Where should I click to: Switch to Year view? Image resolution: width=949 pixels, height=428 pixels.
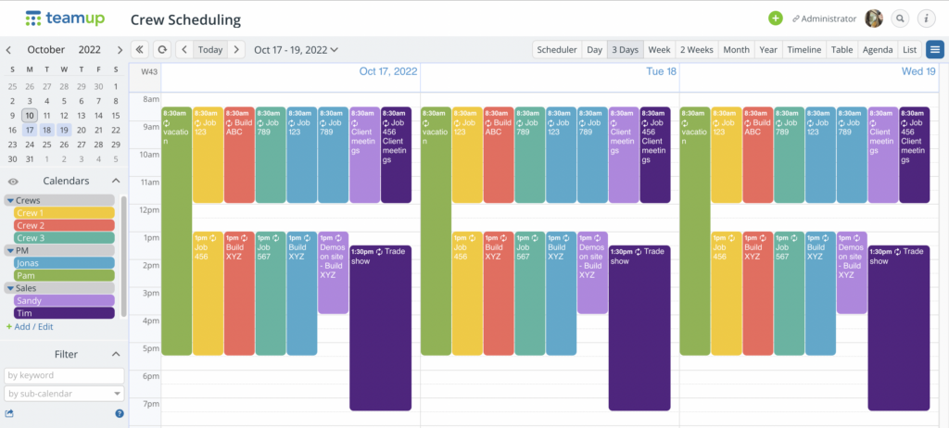click(768, 50)
